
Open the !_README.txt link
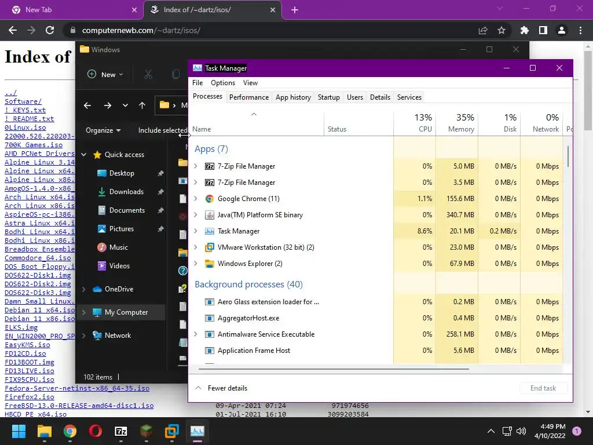tap(29, 119)
